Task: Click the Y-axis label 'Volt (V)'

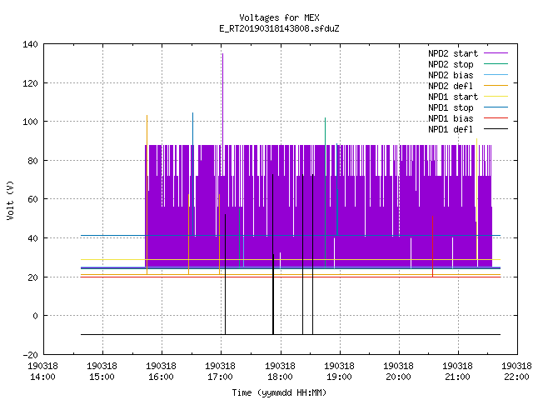Action: coord(11,200)
